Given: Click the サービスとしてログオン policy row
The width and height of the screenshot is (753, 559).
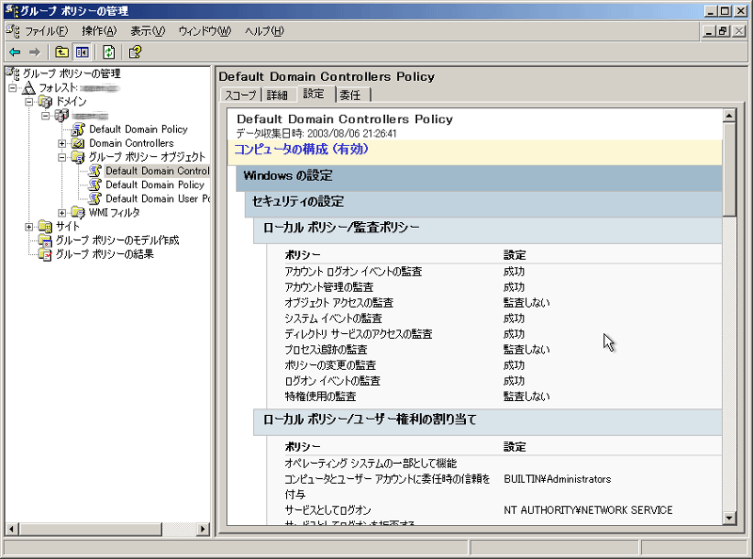Looking at the screenshot, I should [x=503, y=510].
